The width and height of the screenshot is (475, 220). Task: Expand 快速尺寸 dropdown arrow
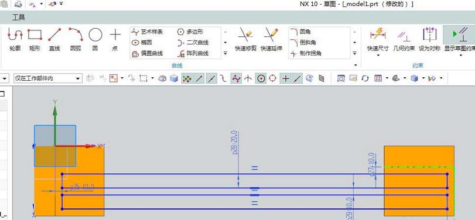(378, 56)
